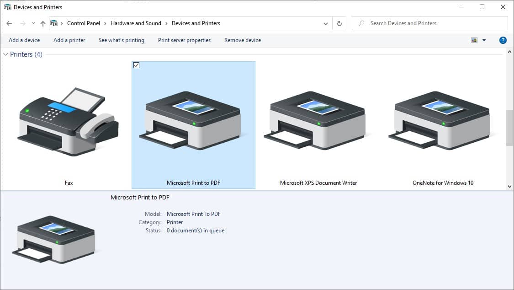
Task: Click Model value Microsoft Print To PDF
Action: click(x=194, y=214)
